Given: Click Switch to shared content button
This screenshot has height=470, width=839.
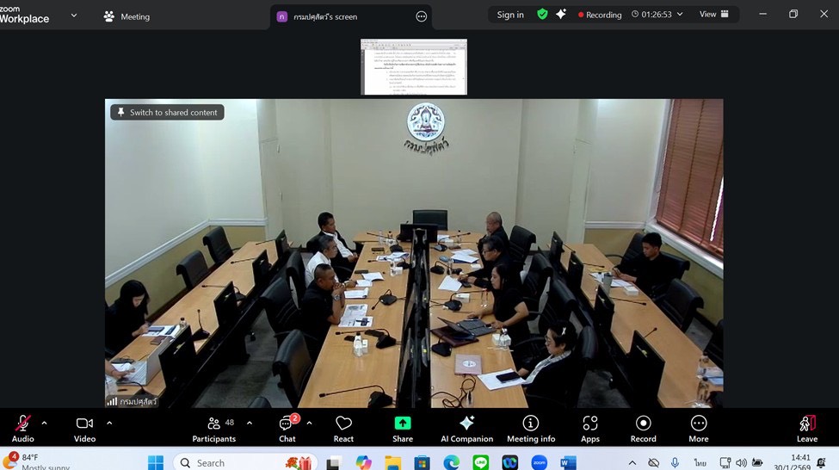Looking at the screenshot, I should point(167,113).
